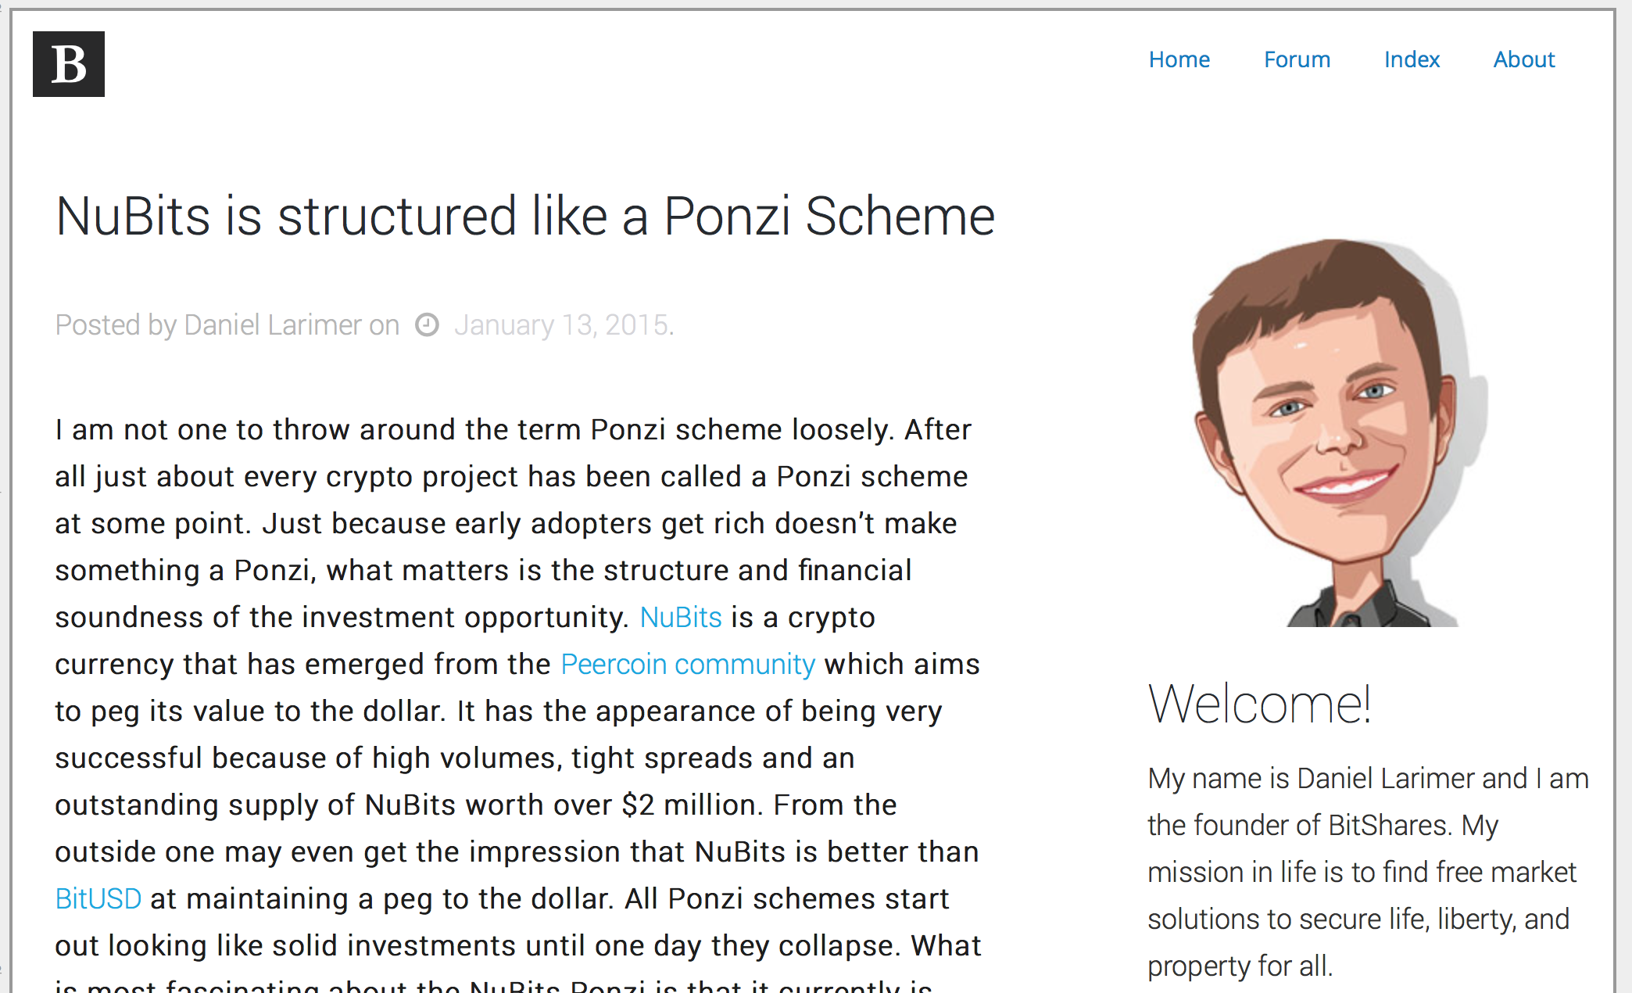
Task: Select the article title heading
Action: pyautogui.click(x=525, y=216)
